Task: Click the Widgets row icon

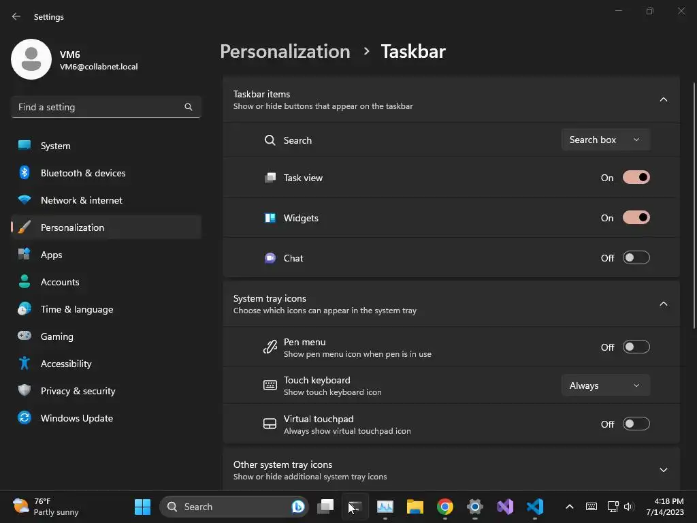Action: point(270,218)
